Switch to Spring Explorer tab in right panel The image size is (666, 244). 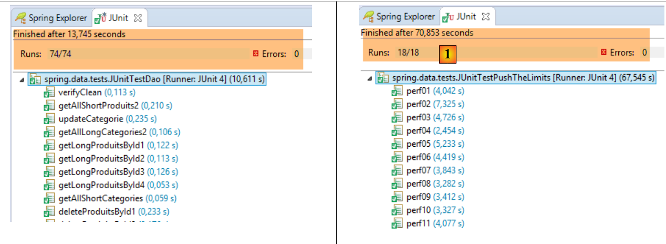tap(399, 17)
